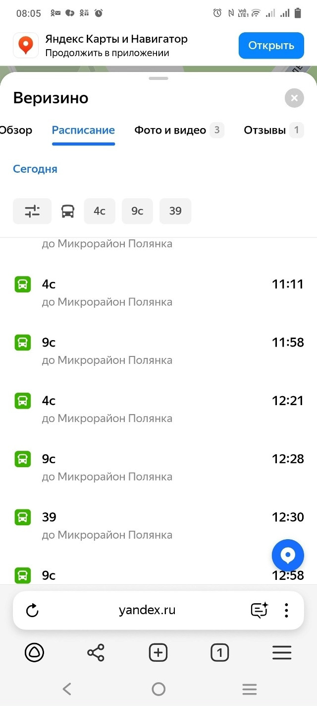The width and height of the screenshot is (317, 706).
Task: Close the Веризино stop panel
Action: [x=294, y=98]
